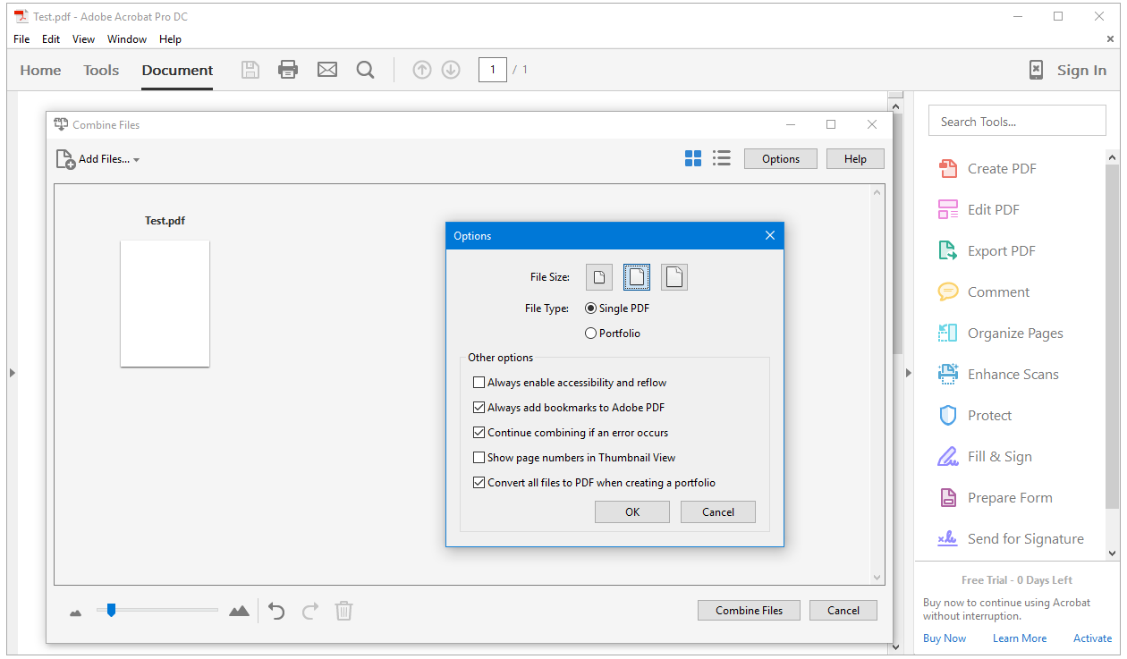Click the Sign In device icon
Viewport: 1127px width, 659px height.
tap(1036, 70)
